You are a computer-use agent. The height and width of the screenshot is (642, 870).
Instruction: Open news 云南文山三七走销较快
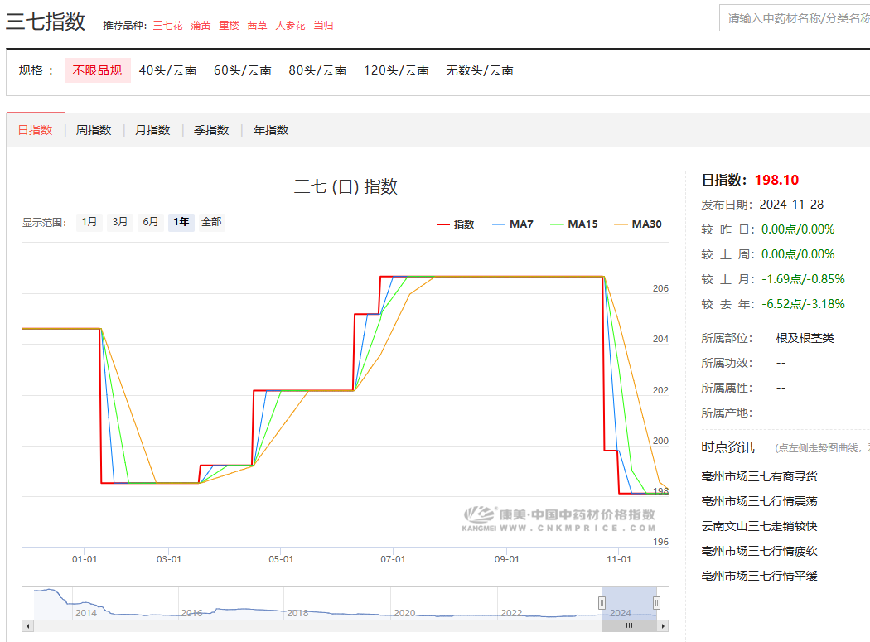pyautogui.click(x=759, y=527)
